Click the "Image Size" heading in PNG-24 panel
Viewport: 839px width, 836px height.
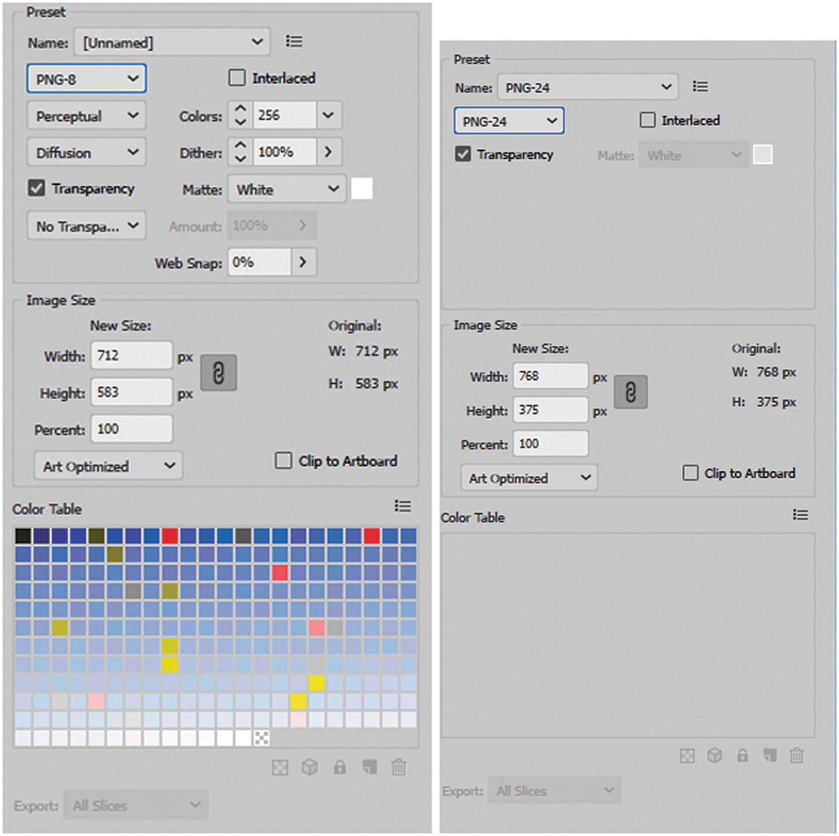[x=485, y=325]
